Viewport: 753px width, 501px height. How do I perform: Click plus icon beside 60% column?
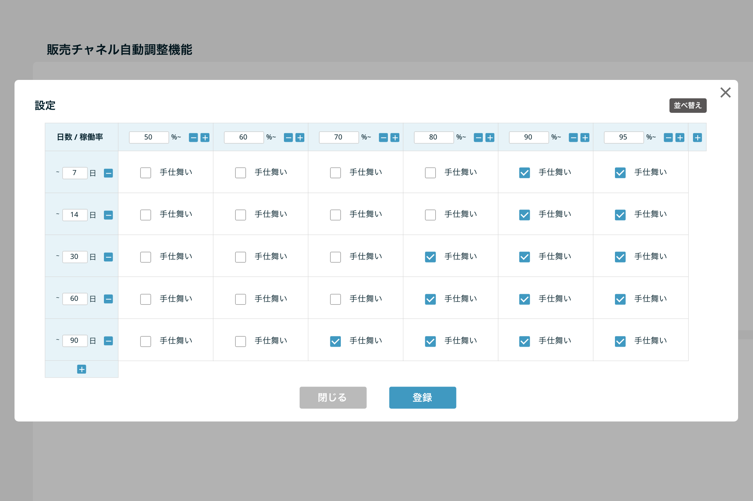pos(300,137)
